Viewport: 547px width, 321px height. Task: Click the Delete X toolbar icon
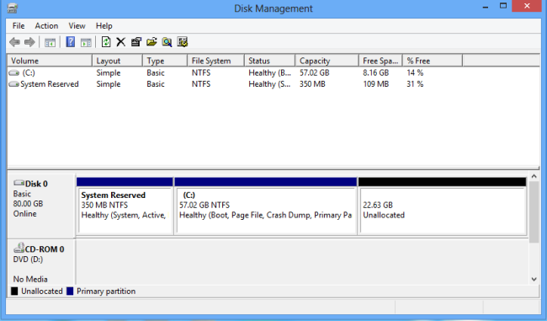click(120, 42)
